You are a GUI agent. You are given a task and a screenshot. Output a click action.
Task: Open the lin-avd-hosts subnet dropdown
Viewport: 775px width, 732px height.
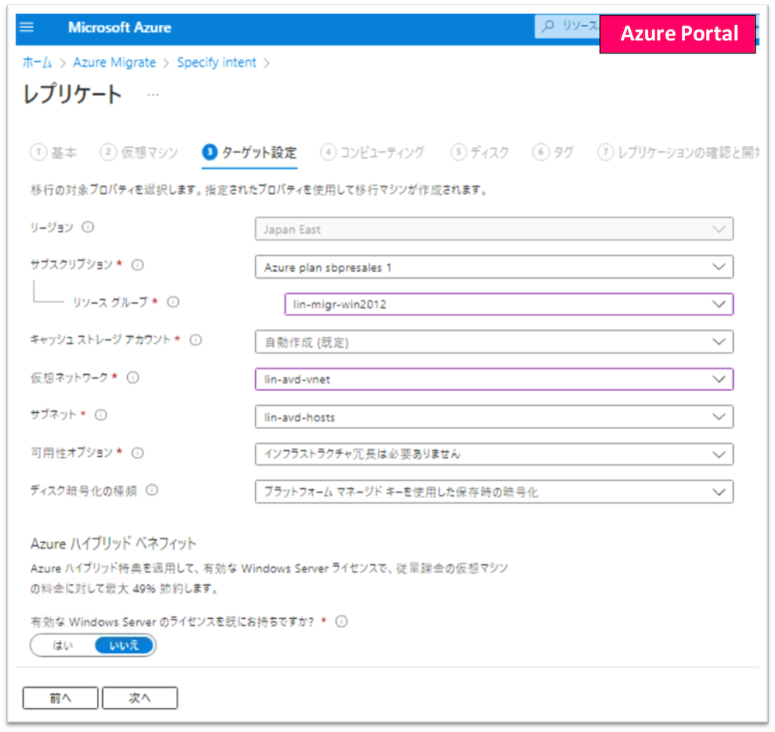(494, 417)
